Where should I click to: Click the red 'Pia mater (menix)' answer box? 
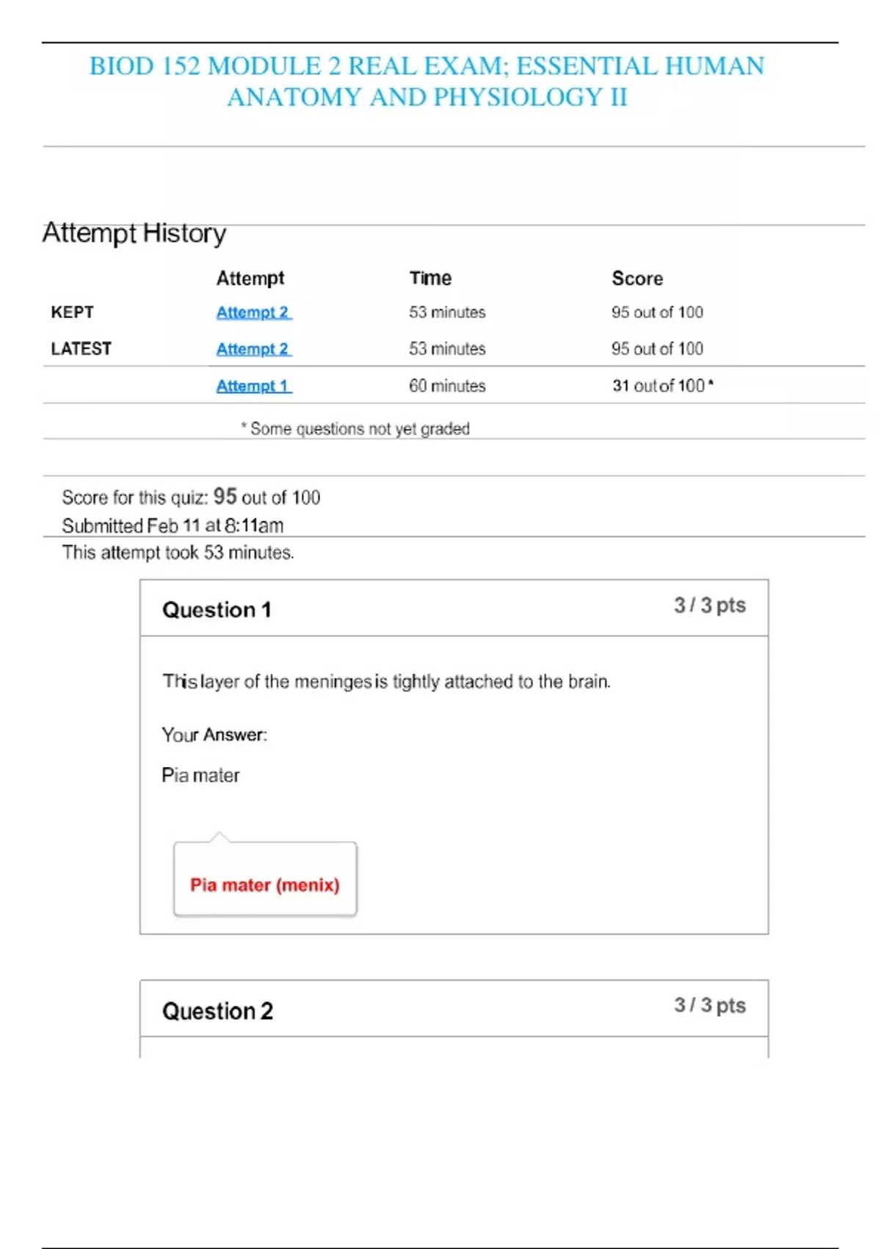[265, 885]
